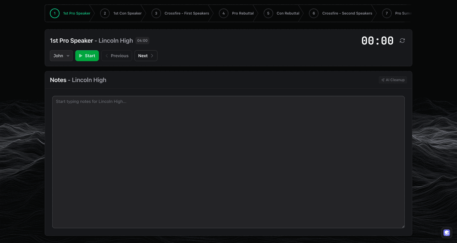Focus the Lincoln High notes text area
This screenshot has height=243, width=457.
point(228,162)
